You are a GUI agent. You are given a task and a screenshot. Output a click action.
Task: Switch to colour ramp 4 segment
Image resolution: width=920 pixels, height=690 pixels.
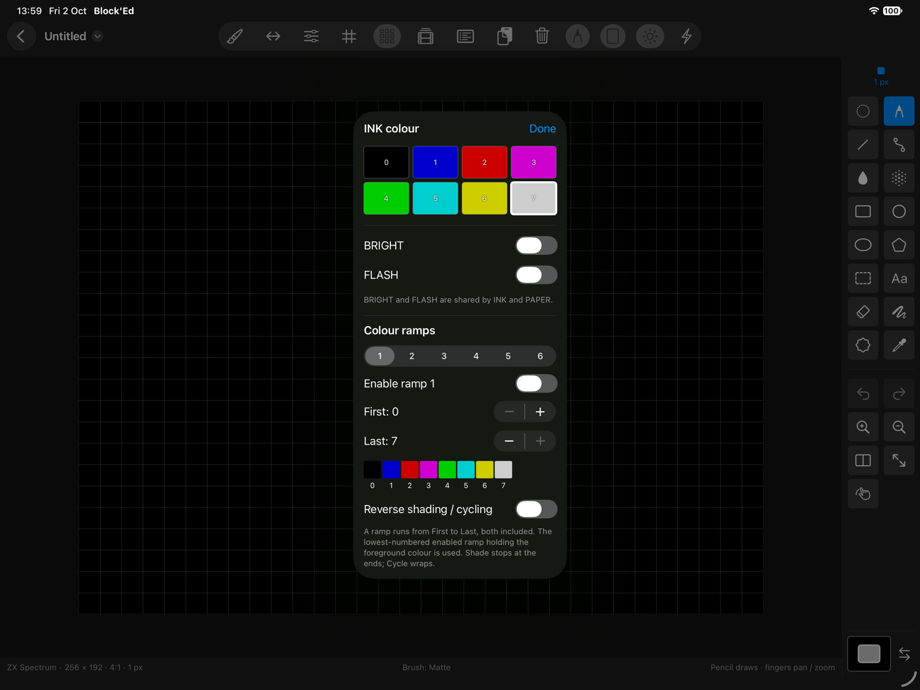tap(476, 356)
